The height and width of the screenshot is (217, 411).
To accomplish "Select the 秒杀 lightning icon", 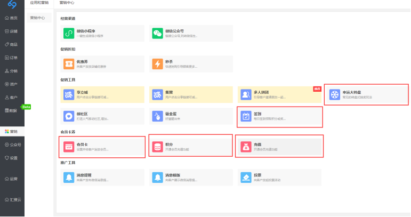I will point(157,64).
